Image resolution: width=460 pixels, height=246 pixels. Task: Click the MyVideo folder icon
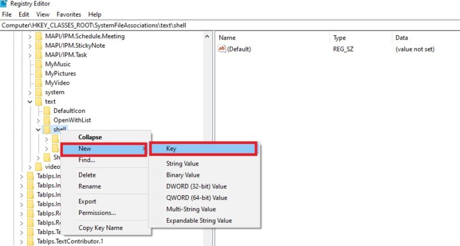(38, 83)
